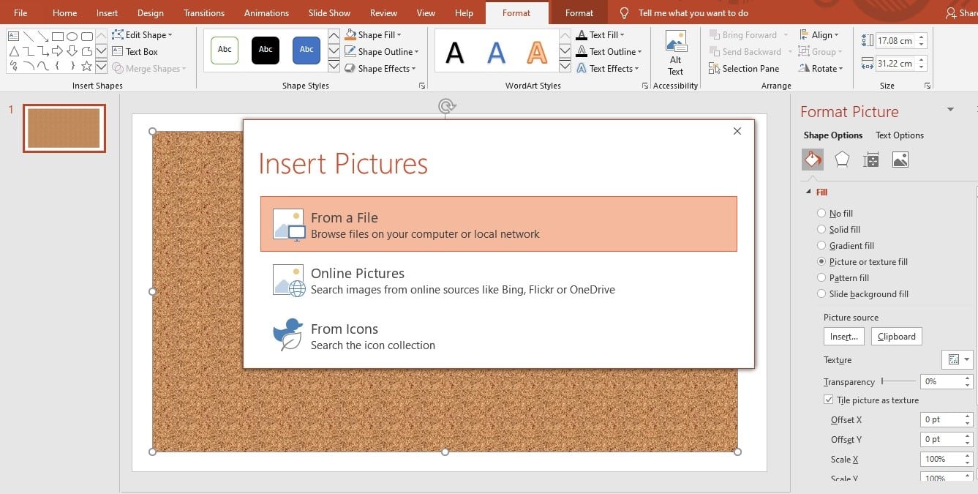This screenshot has width=978, height=494.
Task: Click the Alt Text icon
Action: [675, 53]
